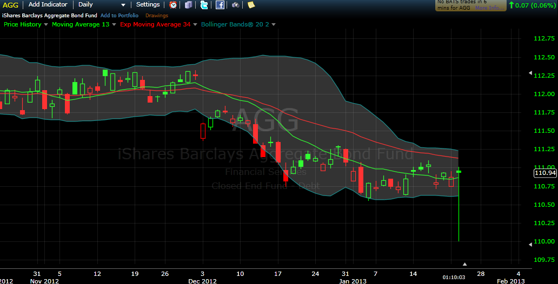558x284 pixels.
Task: Expand the Moving Average 13 options
Action: click(x=114, y=24)
